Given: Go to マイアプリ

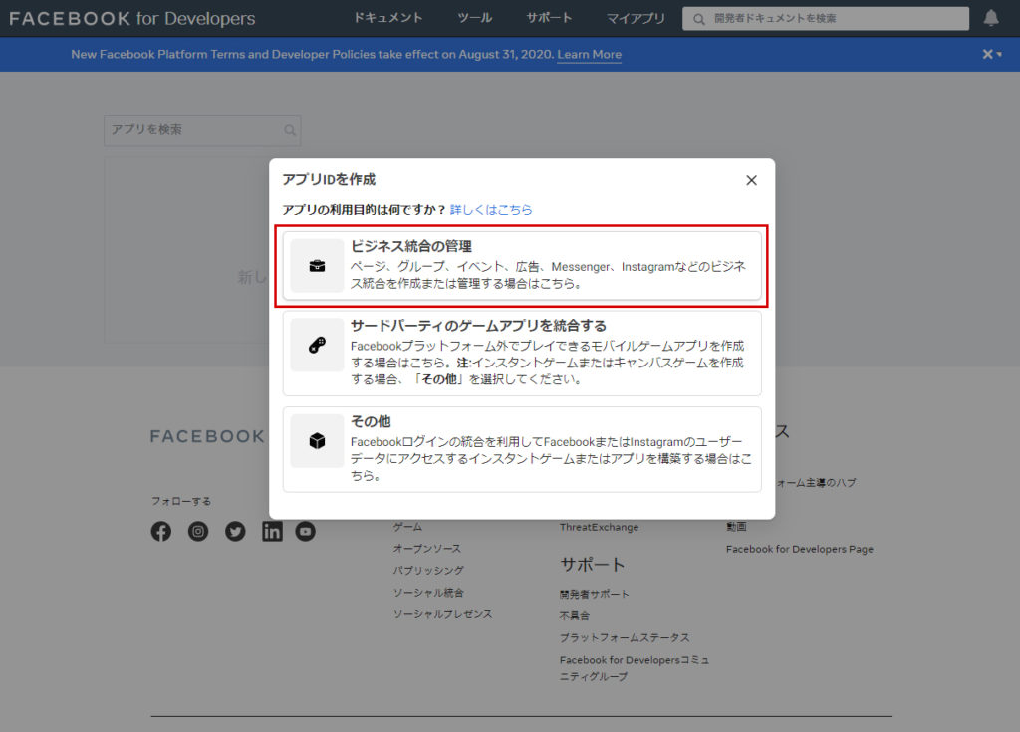Looking at the screenshot, I should [636, 18].
